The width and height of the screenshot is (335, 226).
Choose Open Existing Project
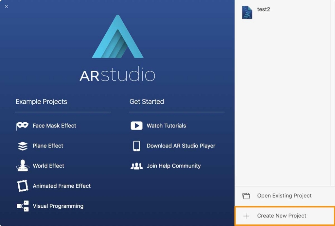click(x=284, y=196)
